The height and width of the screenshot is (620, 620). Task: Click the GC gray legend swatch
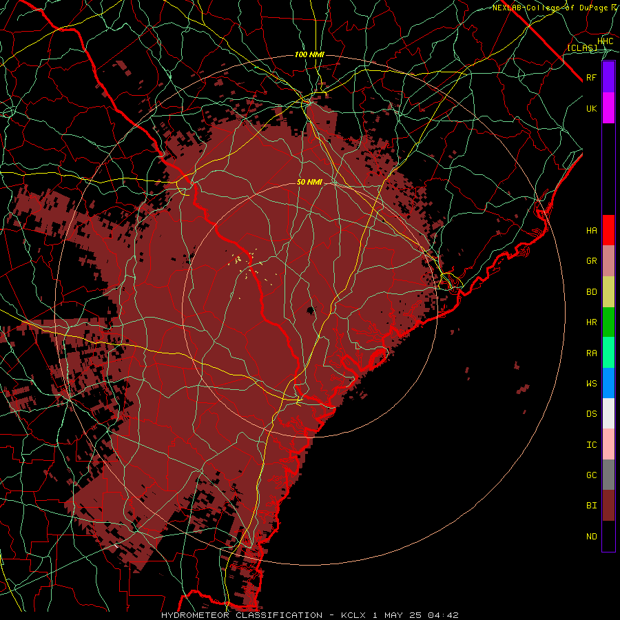click(x=608, y=475)
